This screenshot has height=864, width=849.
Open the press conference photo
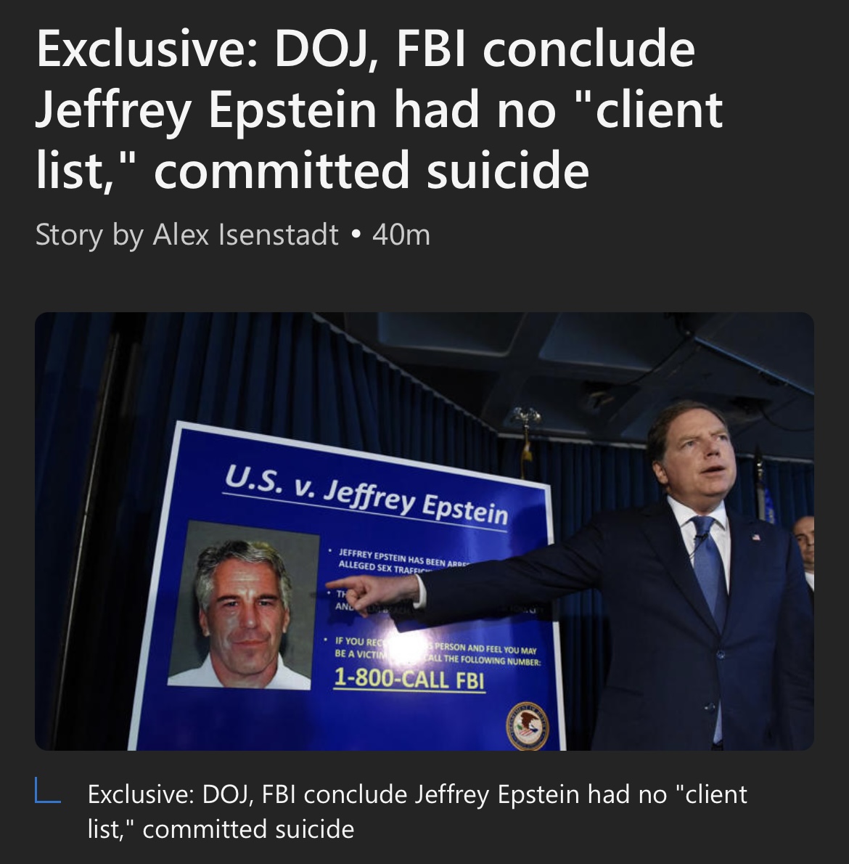click(x=424, y=531)
